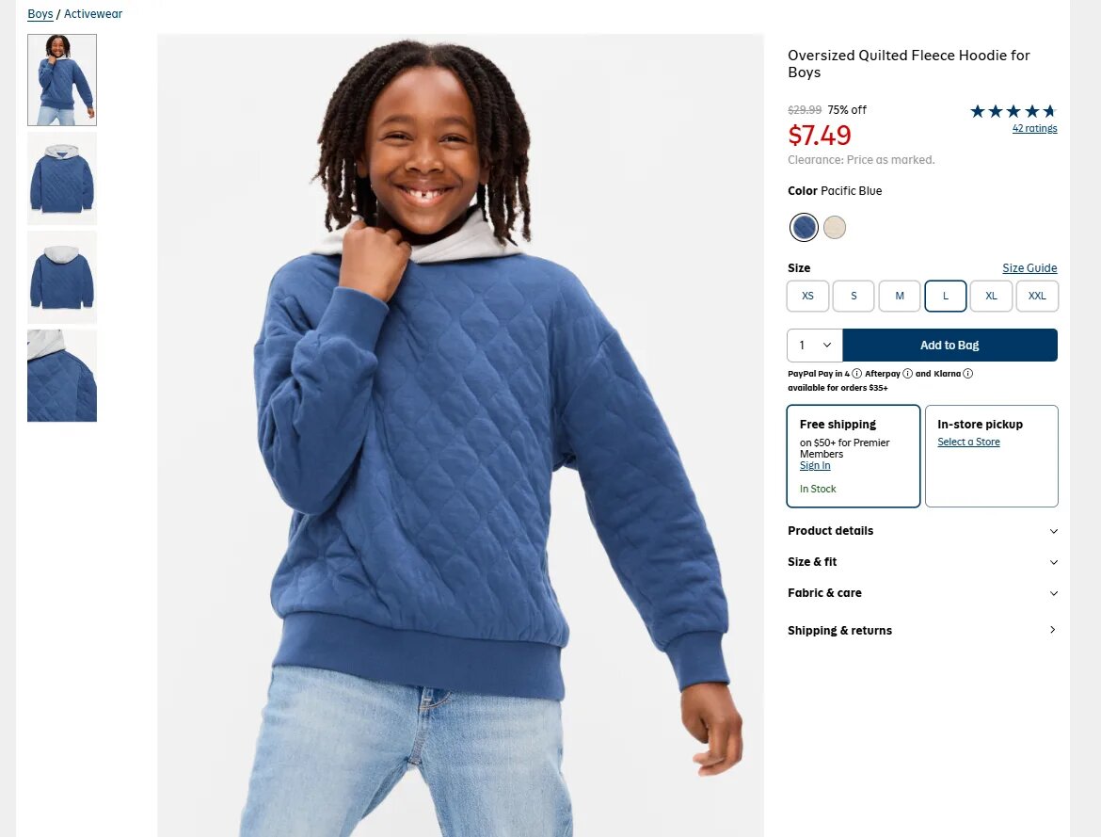Expand Size & fit section
This screenshot has width=1101, height=837.
[922, 561]
